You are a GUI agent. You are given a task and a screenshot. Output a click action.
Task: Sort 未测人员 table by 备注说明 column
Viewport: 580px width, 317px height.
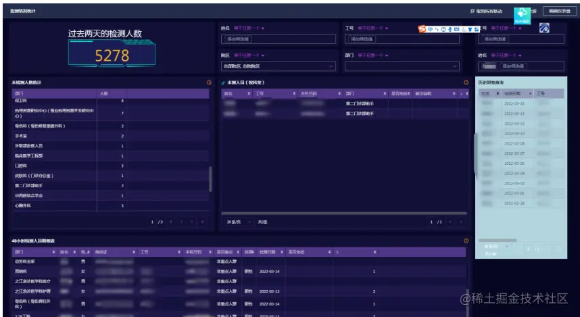pos(454,94)
